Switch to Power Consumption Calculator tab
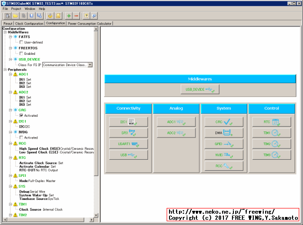This screenshot has width=303, height=225. click(89, 24)
